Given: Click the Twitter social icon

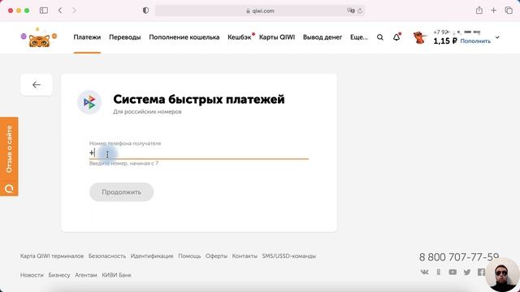Looking at the screenshot, I should click(x=467, y=273).
